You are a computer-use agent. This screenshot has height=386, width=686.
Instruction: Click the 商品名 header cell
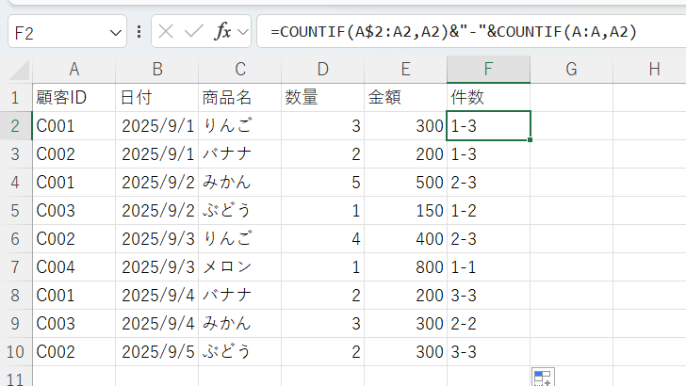coord(239,98)
